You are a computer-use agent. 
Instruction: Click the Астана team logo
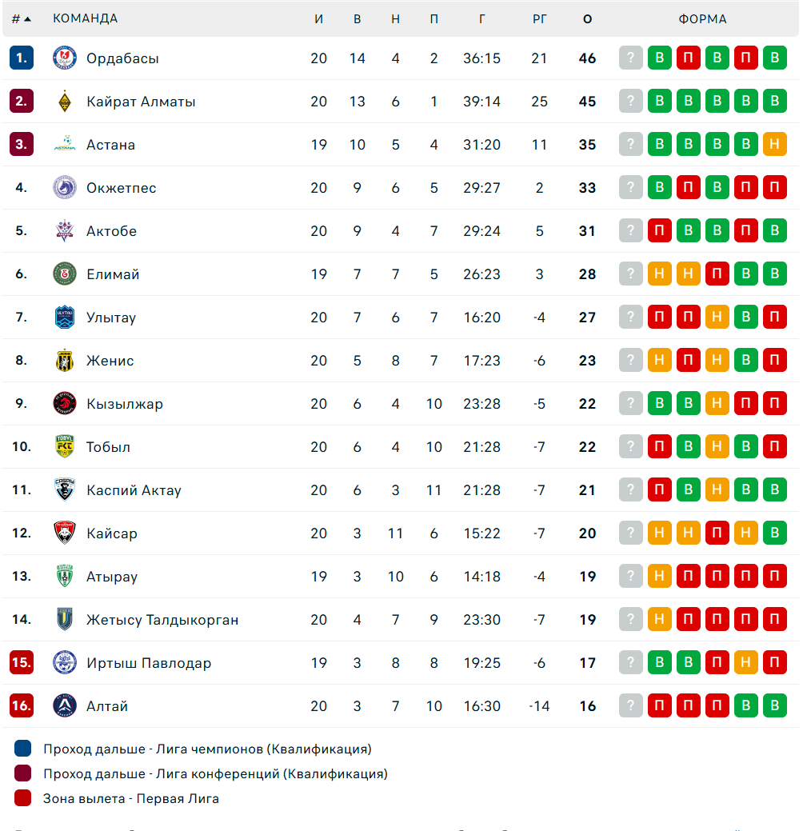point(65,144)
